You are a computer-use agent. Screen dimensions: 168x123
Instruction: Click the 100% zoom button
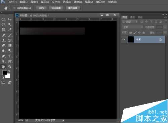click(x=41, y=8)
